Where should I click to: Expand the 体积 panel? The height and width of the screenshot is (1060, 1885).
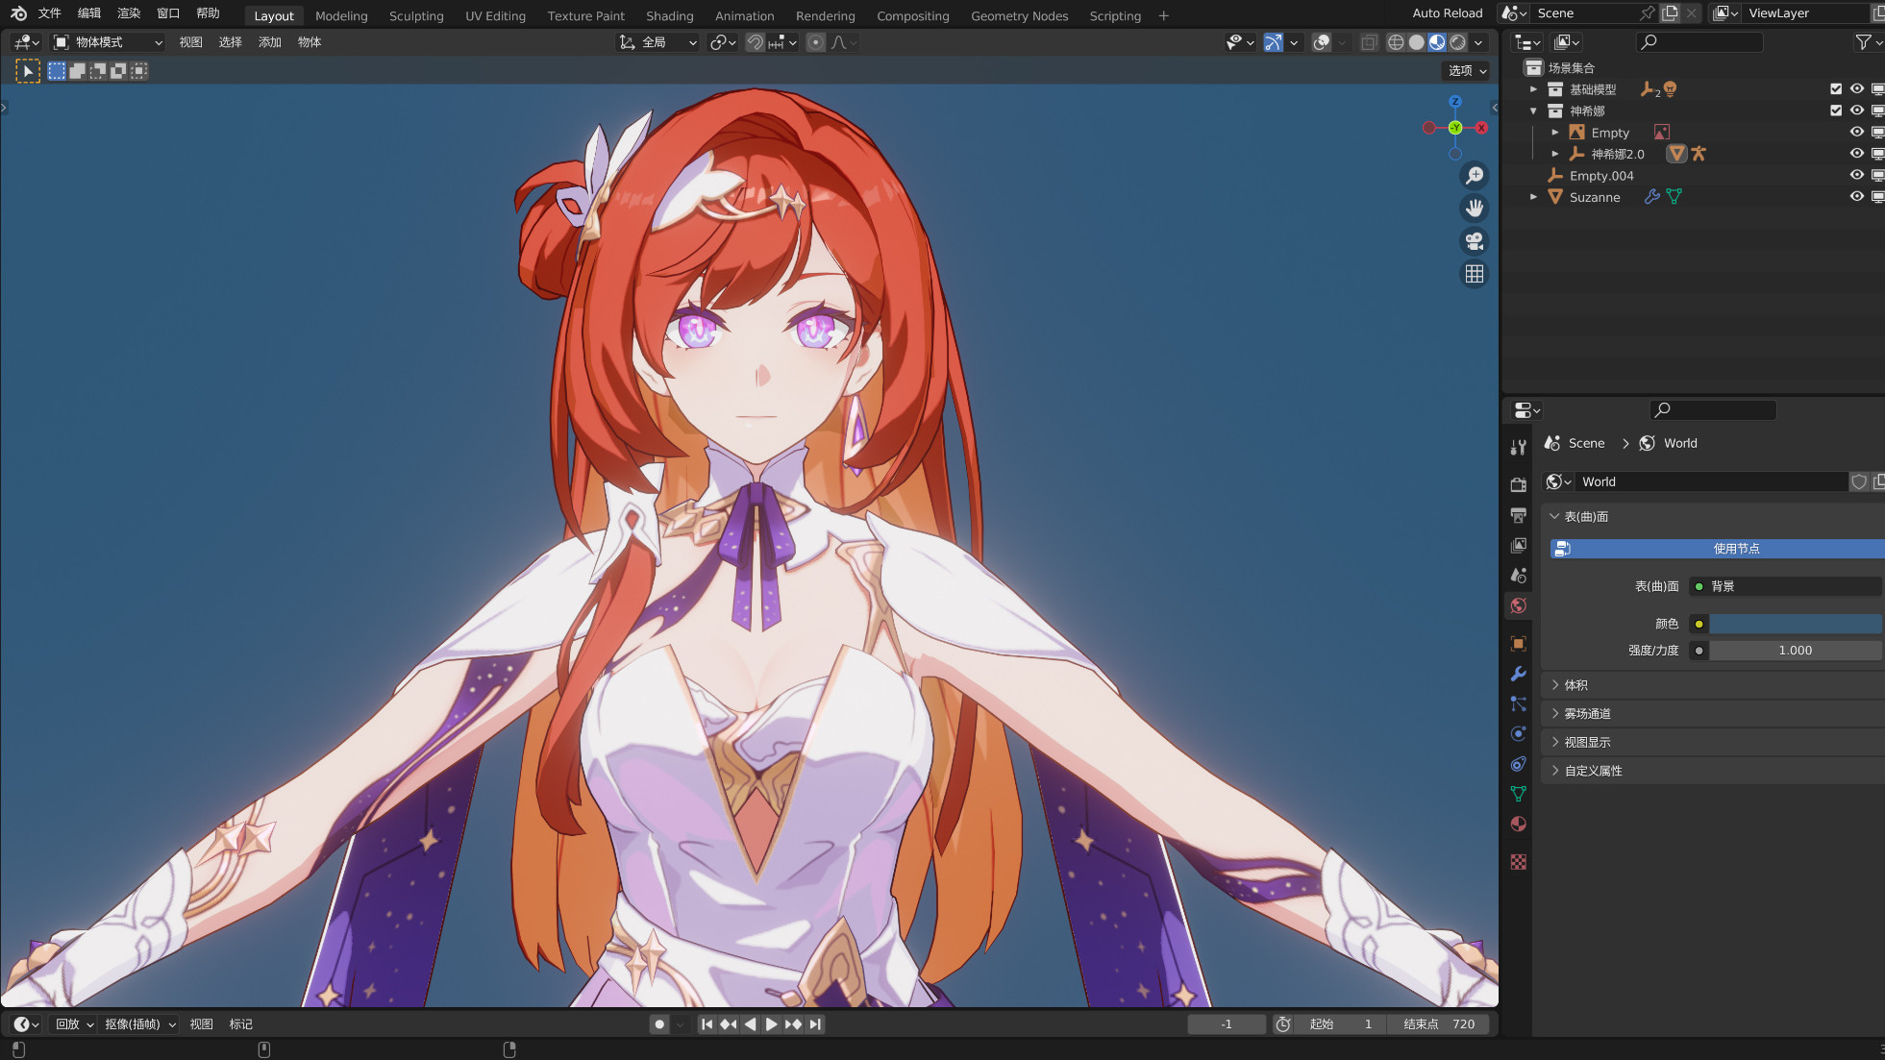pos(1575,685)
